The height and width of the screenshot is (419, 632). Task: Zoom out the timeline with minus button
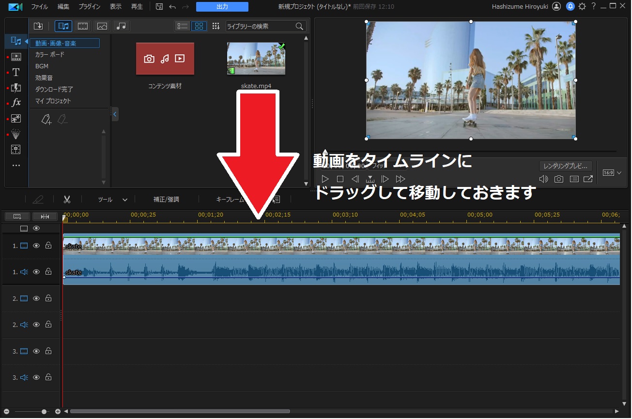tap(6, 412)
